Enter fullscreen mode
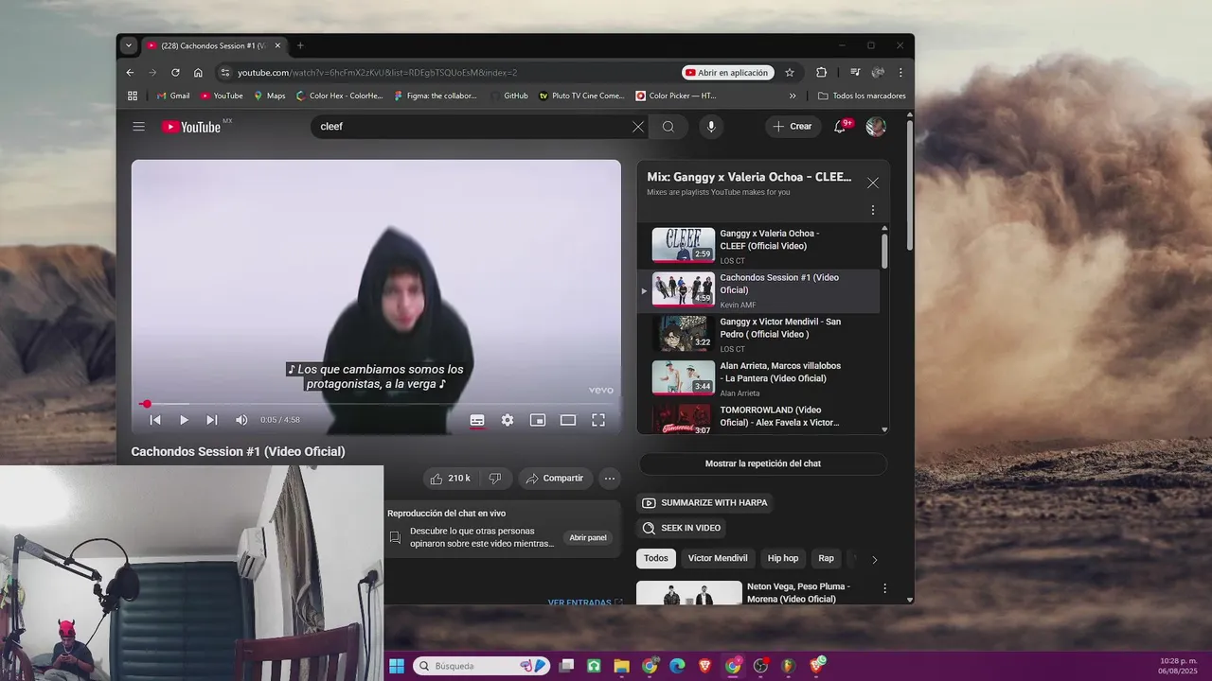Image resolution: width=1212 pixels, height=681 pixels. [x=598, y=420]
